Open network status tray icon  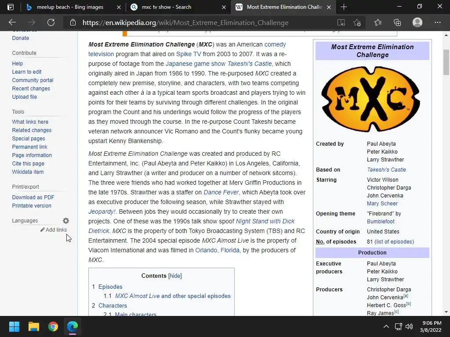pos(398,326)
